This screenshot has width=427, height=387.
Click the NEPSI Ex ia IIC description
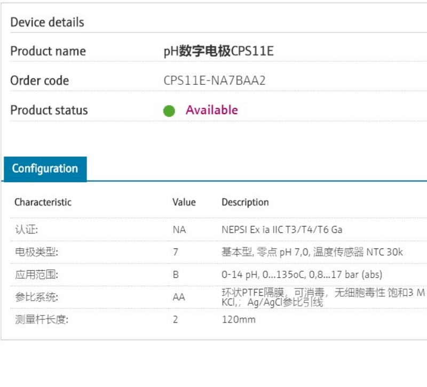(x=282, y=230)
